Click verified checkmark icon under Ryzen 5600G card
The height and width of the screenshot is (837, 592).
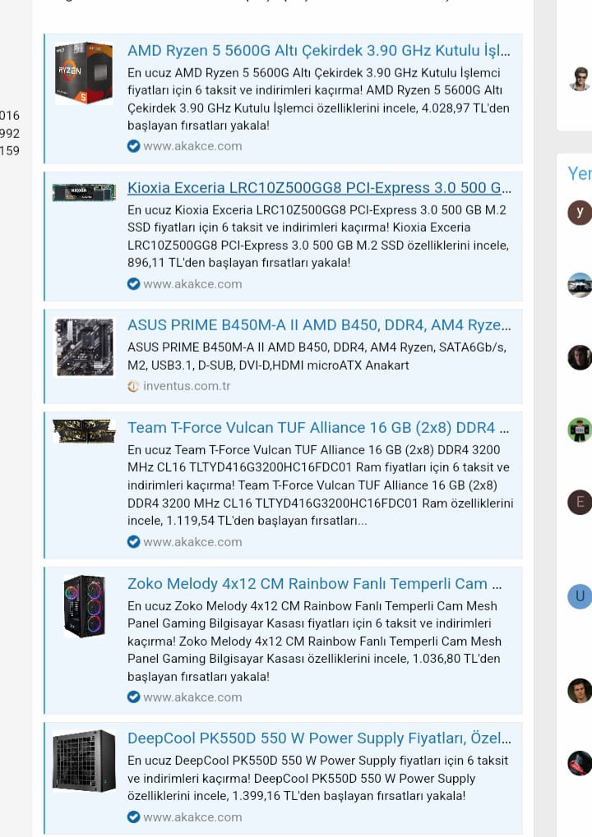tap(133, 146)
